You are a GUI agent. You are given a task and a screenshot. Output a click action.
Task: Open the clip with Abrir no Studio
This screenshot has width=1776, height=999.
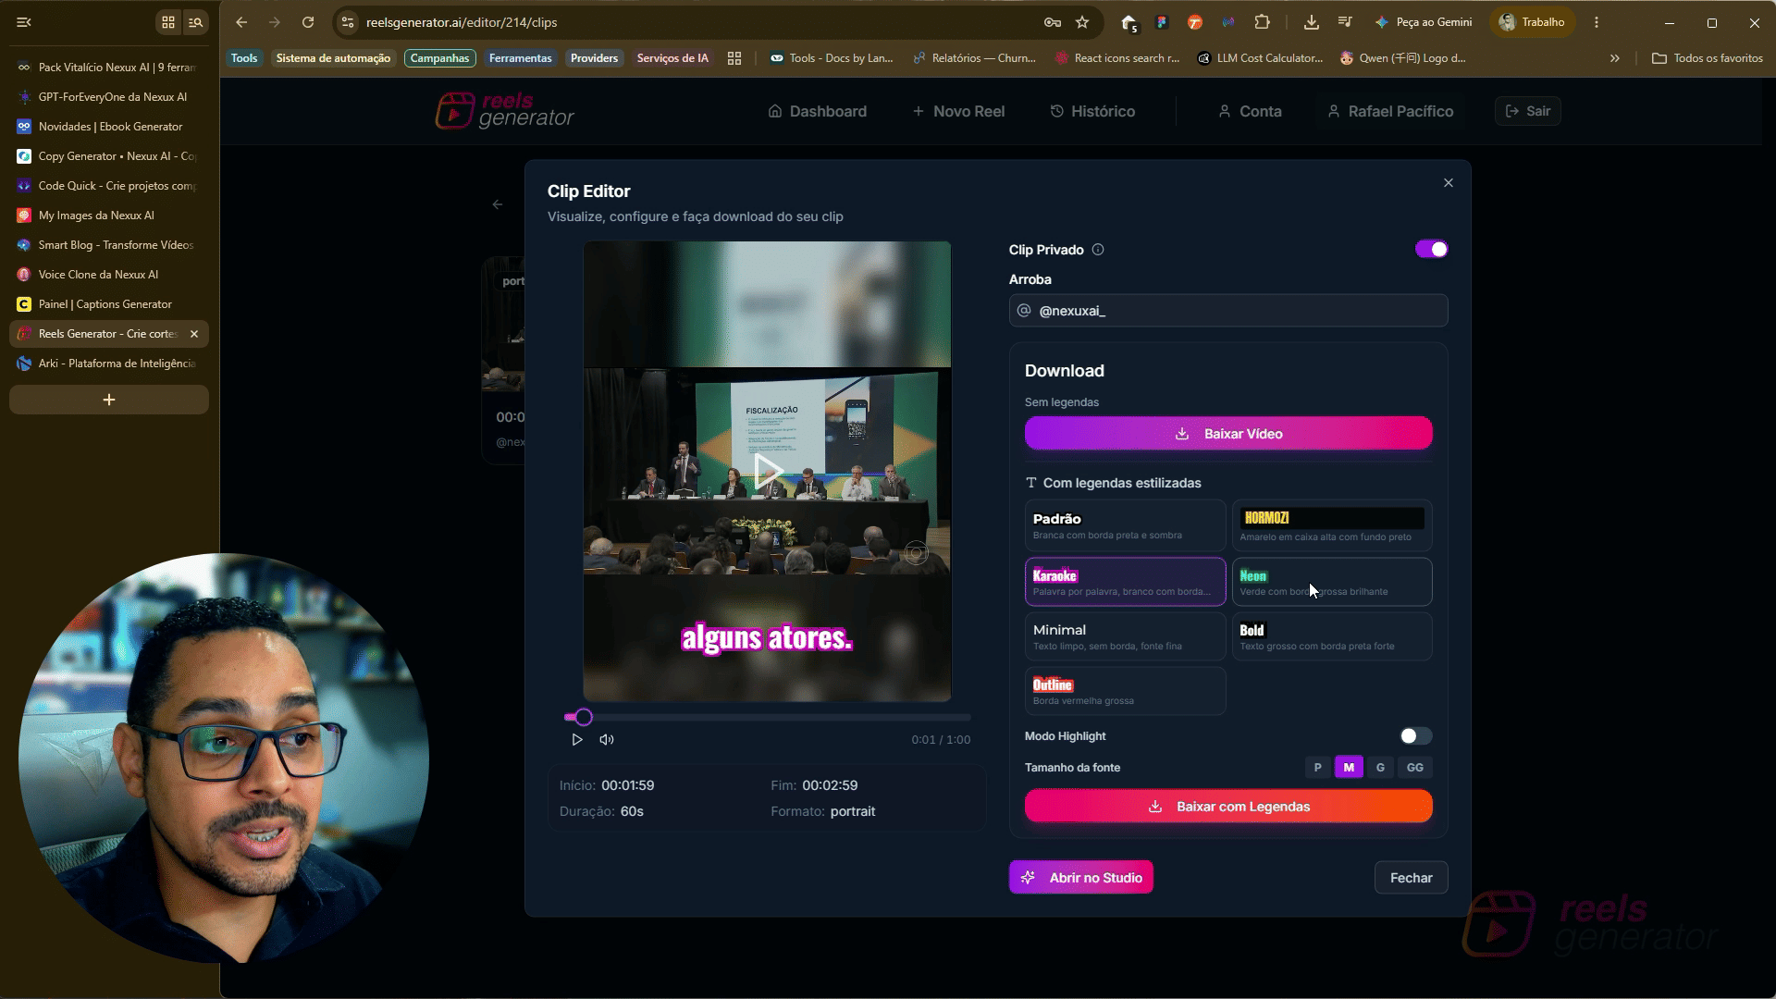pos(1081,878)
